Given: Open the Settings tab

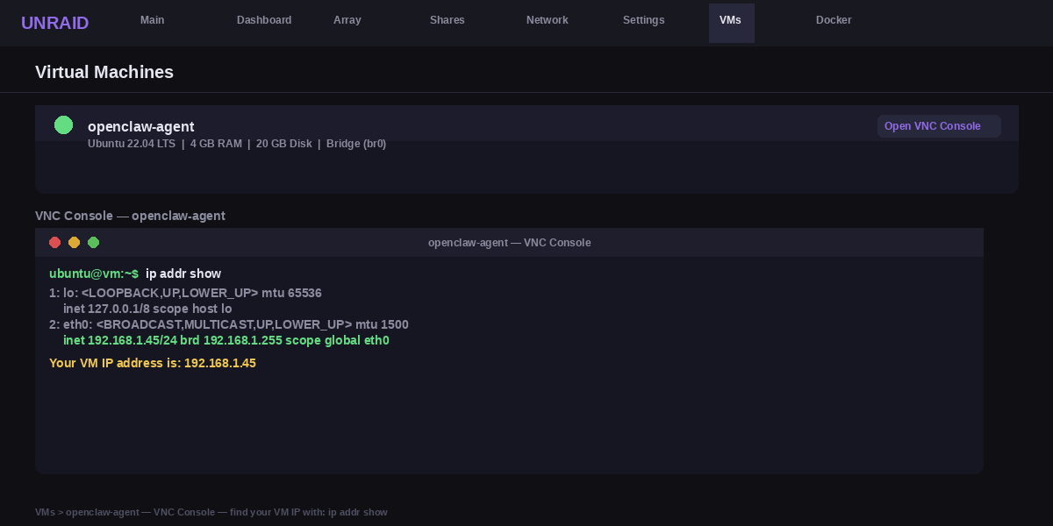Looking at the screenshot, I should (643, 20).
